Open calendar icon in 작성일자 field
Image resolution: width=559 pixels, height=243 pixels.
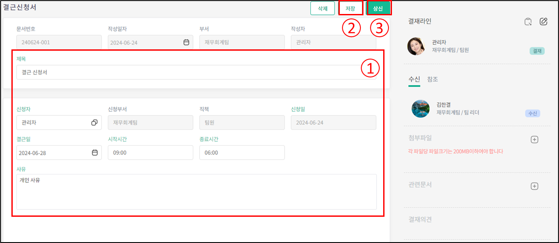pos(186,42)
